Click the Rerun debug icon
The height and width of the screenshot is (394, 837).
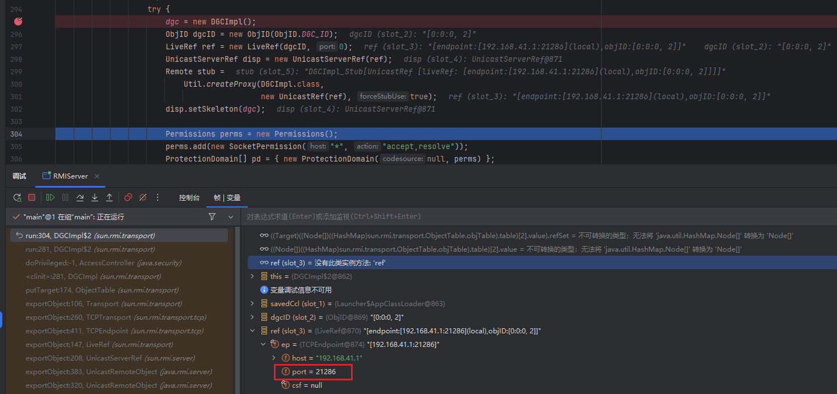17,197
